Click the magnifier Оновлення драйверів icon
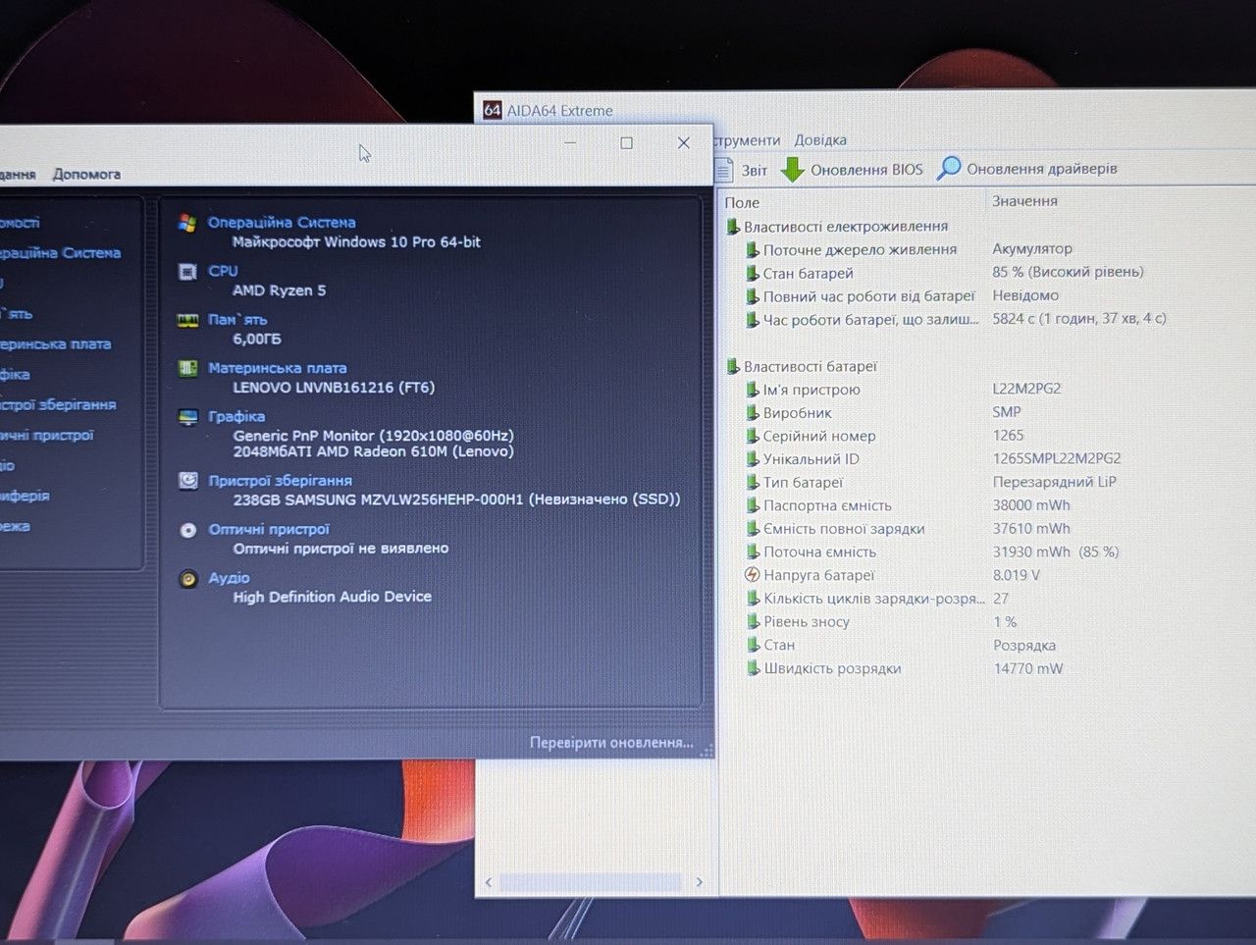Image resolution: width=1256 pixels, height=945 pixels. (x=949, y=168)
